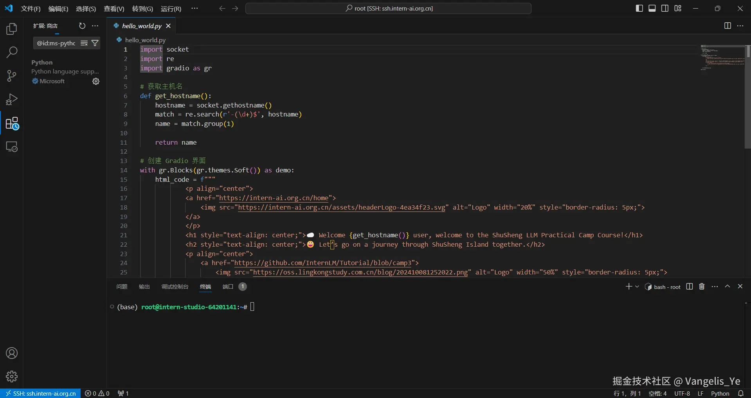Screen dimensions: 751x398
Task: Toggle the bottom panel visibility
Action: pos(652,8)
